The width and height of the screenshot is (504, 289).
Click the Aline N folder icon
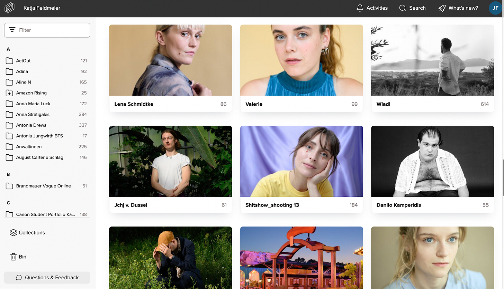(9, 82)
